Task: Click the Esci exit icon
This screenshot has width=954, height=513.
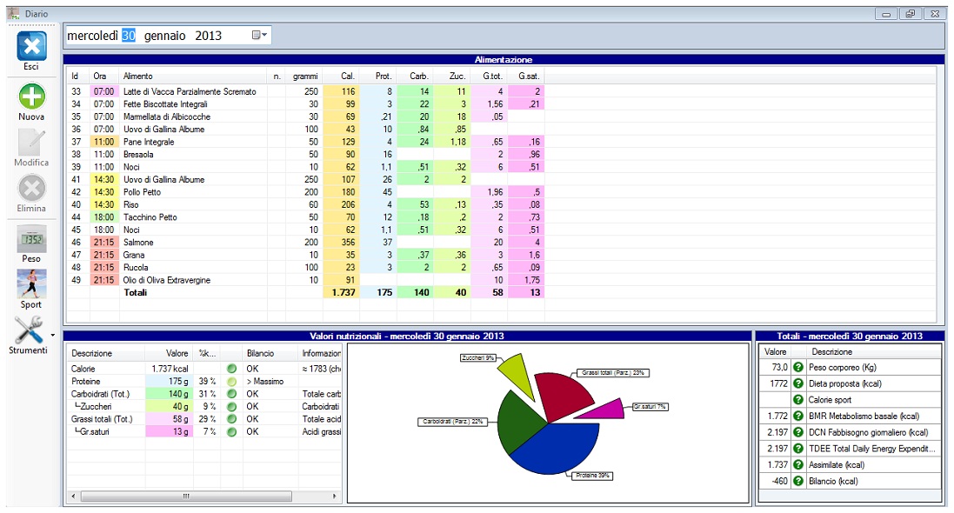Action: tap(31, 47)
